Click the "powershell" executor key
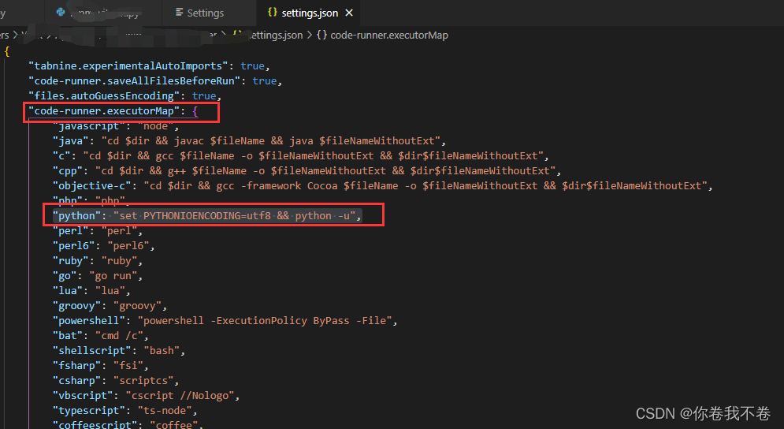 pyautogui.click(x=90, y=321)
